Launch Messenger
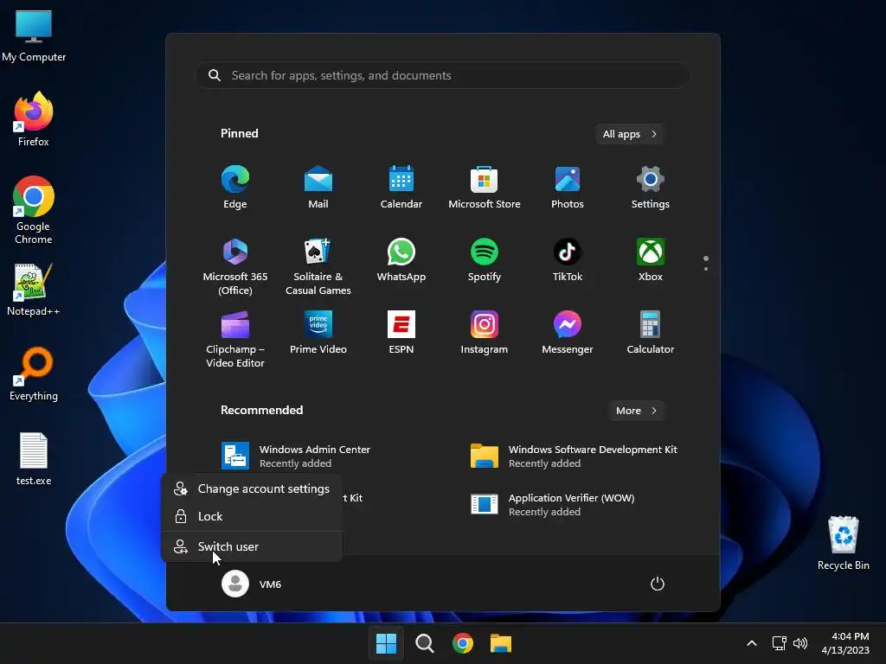 (568, 333)
